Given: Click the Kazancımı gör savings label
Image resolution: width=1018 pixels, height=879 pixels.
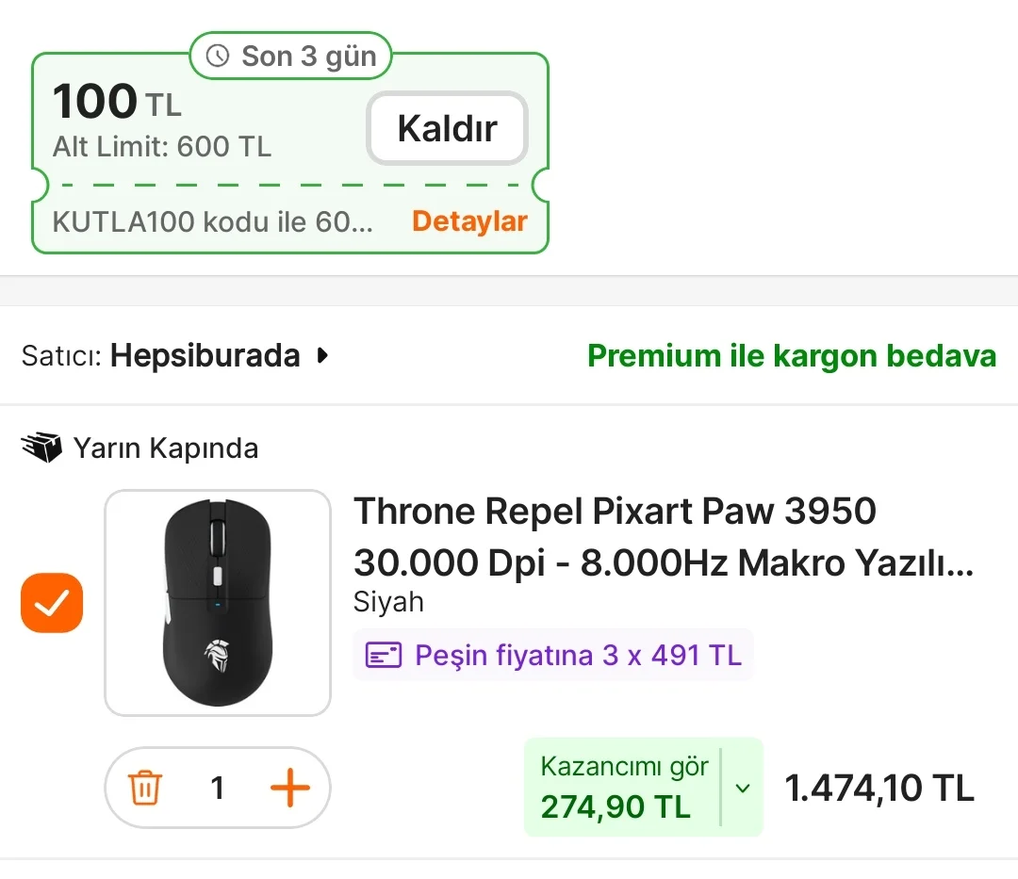Looking at the screenshot, I should [624, 767].
